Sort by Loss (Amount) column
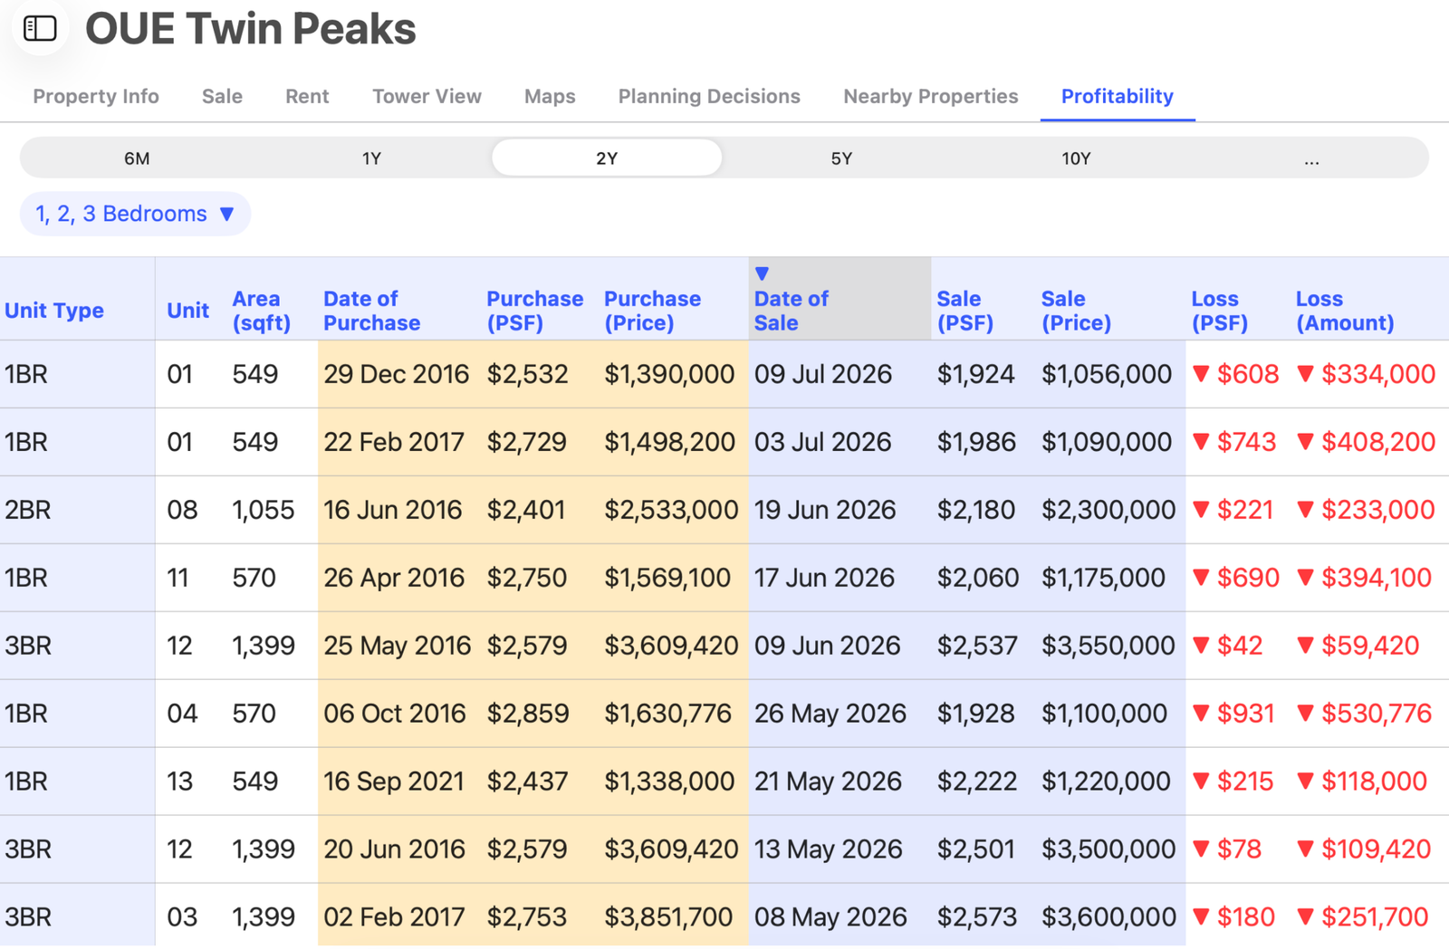Image resolution: width=1449 pixels, height=949 pixels. 1345,311
